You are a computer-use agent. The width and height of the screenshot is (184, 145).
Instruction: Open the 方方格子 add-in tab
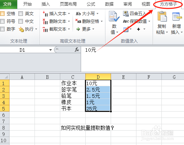[168, 4]
